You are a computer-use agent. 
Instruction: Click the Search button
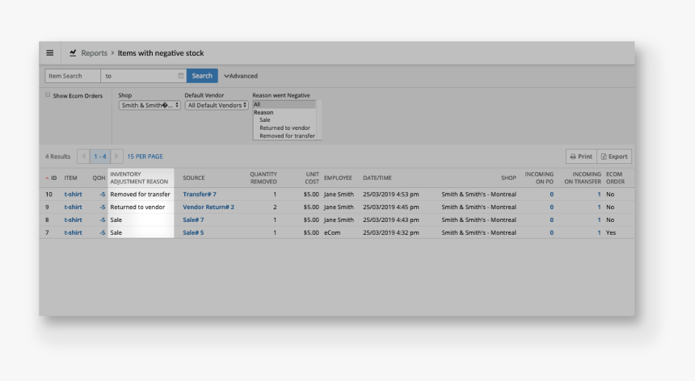point(202,76)
